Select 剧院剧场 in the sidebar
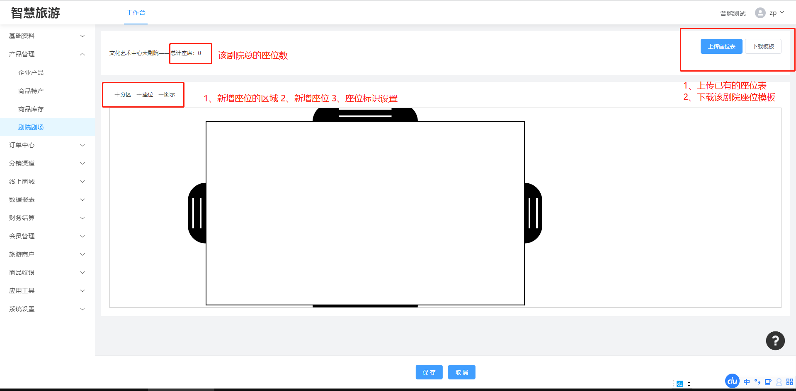 [x=31, y=127]
